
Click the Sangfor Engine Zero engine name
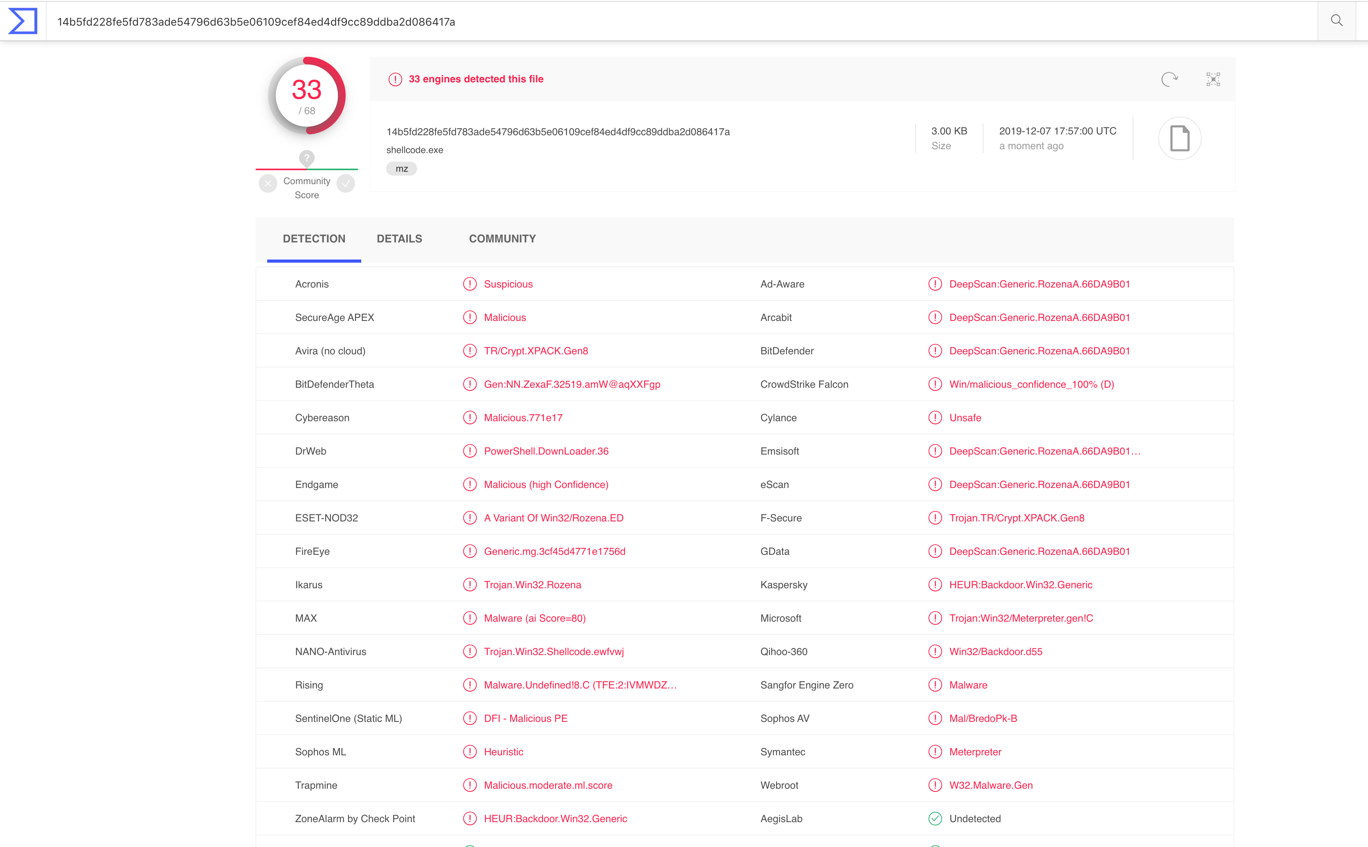coord(807,685)
